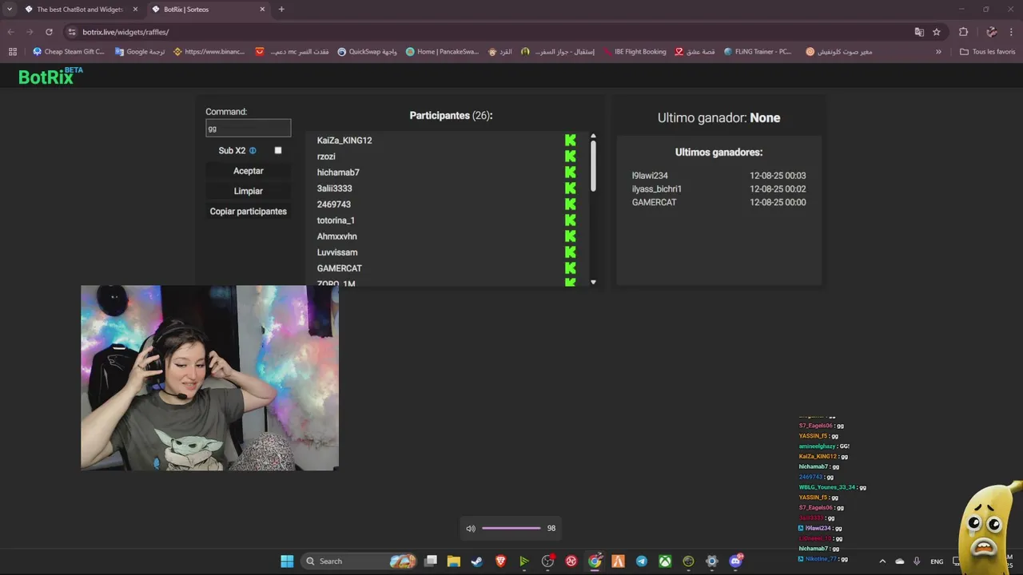Open the tab search dropdown arrow
This screenshot has width=1023, height=575.
pyautogui.click(x=9, y=10)
